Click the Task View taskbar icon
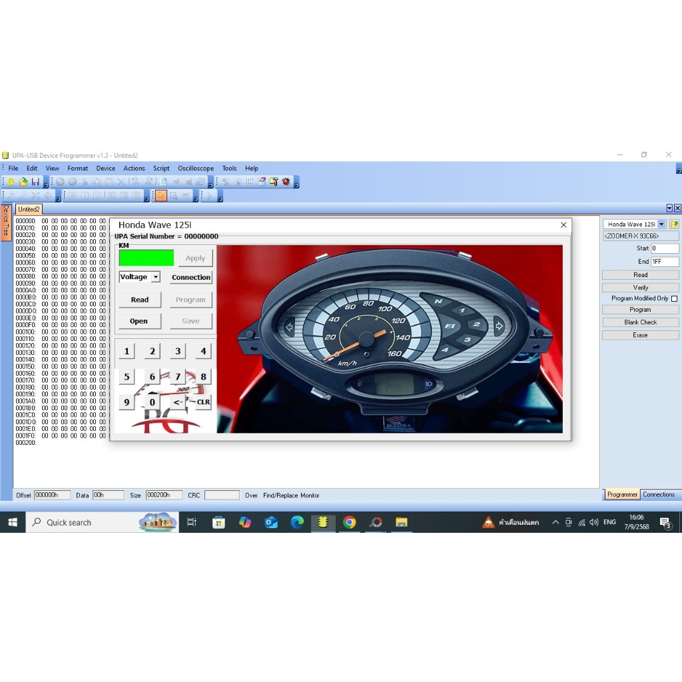Viewport: 682px width, 682px height. 192,522
